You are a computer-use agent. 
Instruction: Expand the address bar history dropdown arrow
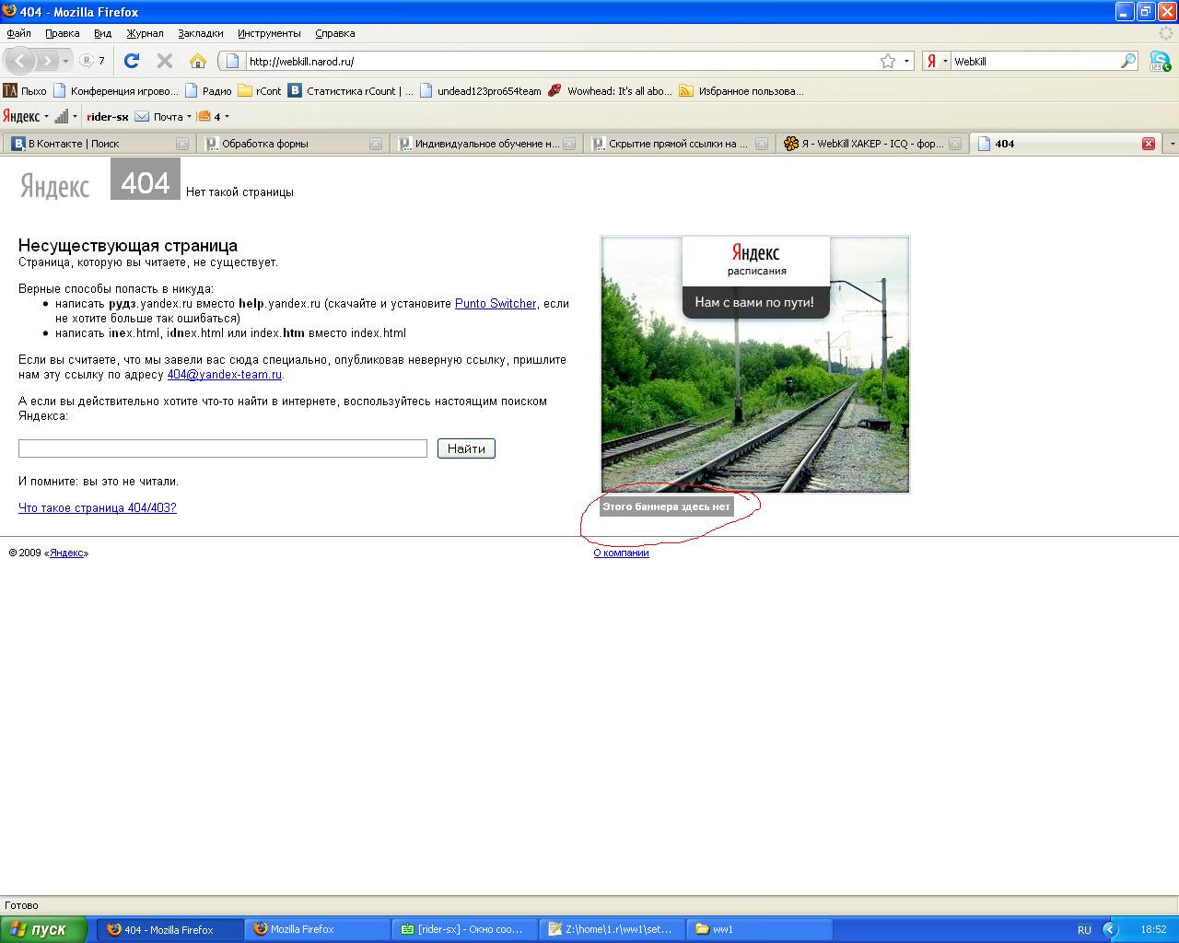coord(906,62)
